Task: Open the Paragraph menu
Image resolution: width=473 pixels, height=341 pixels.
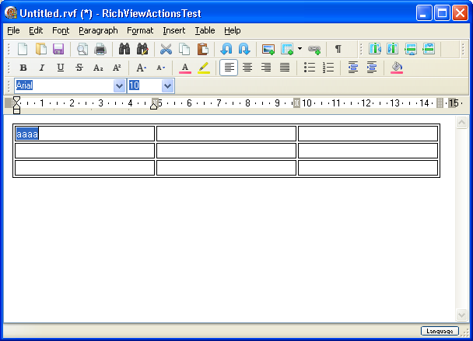Action: [98, 30]
